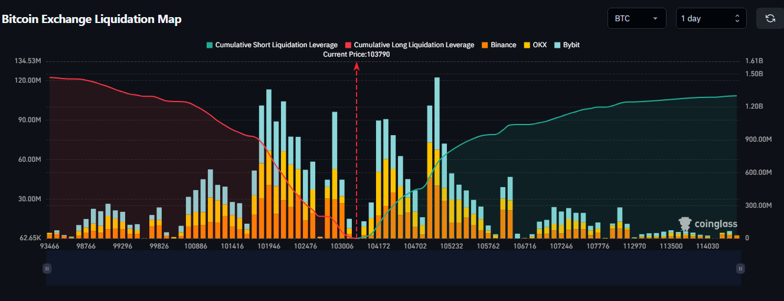This screenshot has height=301, width=784.
Task: Click the up/down arrows in 1 day selector
Action: [737, 18]
